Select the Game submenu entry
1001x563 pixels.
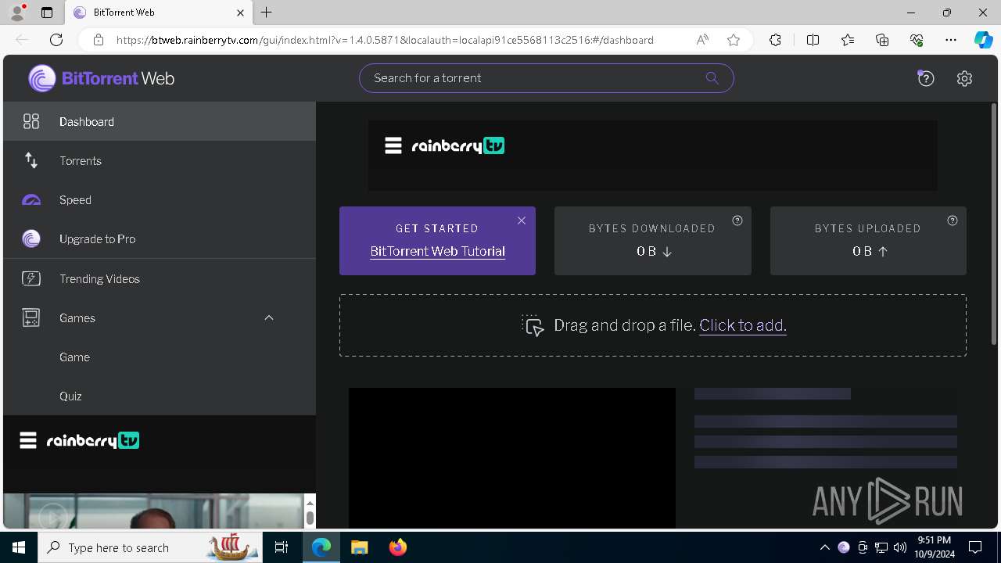pos(160,357)
